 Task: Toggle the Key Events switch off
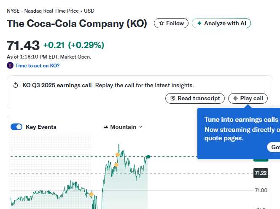[16, 127]
